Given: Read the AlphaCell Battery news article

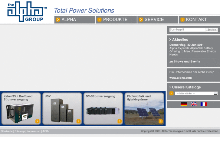Looking at the screenshot, I should [x=192, y=51].
